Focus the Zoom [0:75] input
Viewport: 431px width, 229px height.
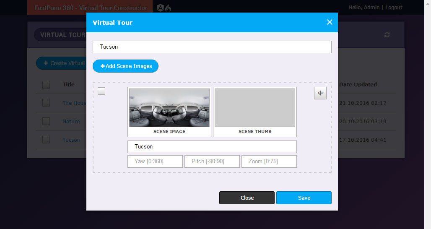tap(269, 161)
